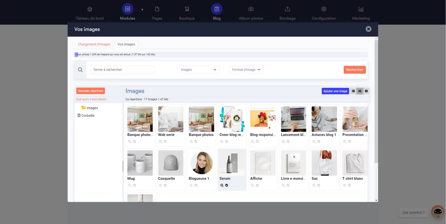Select the Presentation hands thumbnail
This screenshot has height=224, width=446.
click(x=355, y=119)
